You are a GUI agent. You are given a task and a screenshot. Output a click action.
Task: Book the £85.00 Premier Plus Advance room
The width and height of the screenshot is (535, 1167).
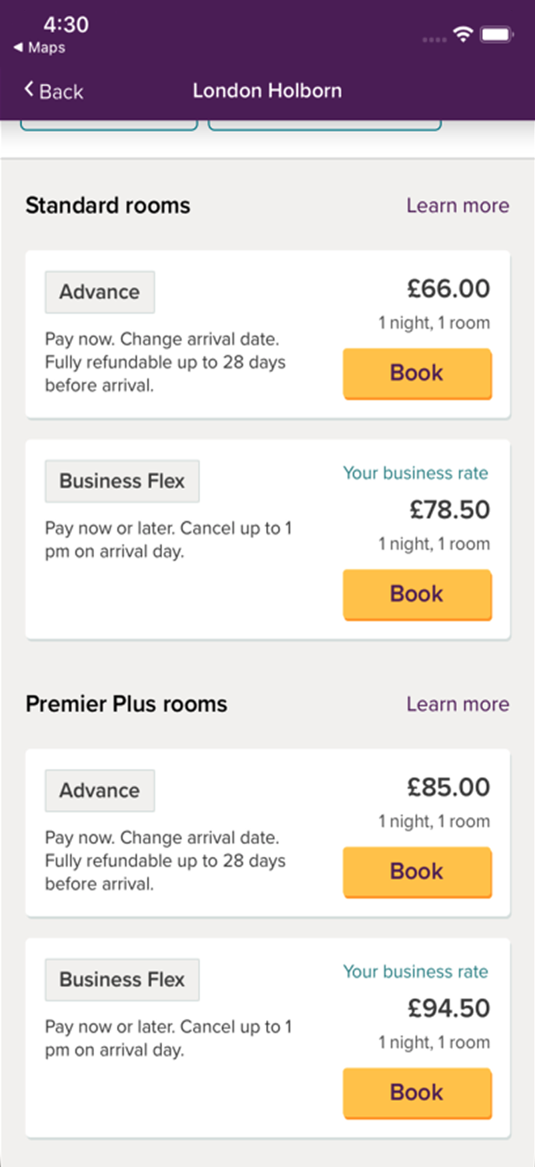[x=417, y=872]
